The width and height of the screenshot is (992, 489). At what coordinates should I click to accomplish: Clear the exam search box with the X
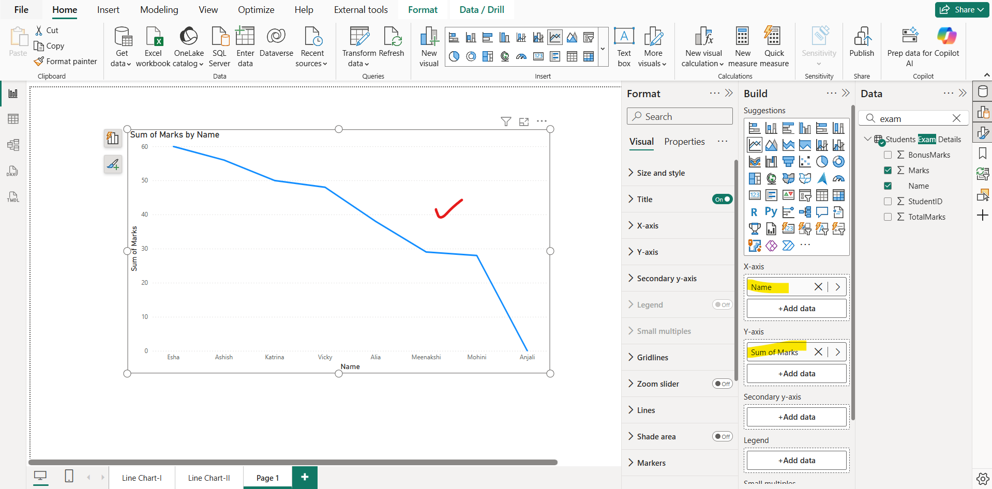click(x=957, y=118)
